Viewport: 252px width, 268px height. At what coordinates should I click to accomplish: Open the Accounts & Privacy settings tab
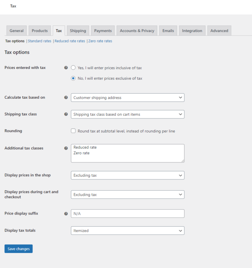pyautogui.click(x=136, y=30)
